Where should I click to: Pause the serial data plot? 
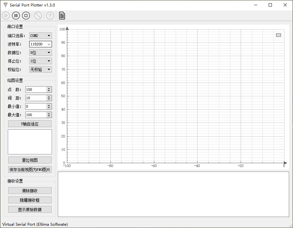coord(16,15)
